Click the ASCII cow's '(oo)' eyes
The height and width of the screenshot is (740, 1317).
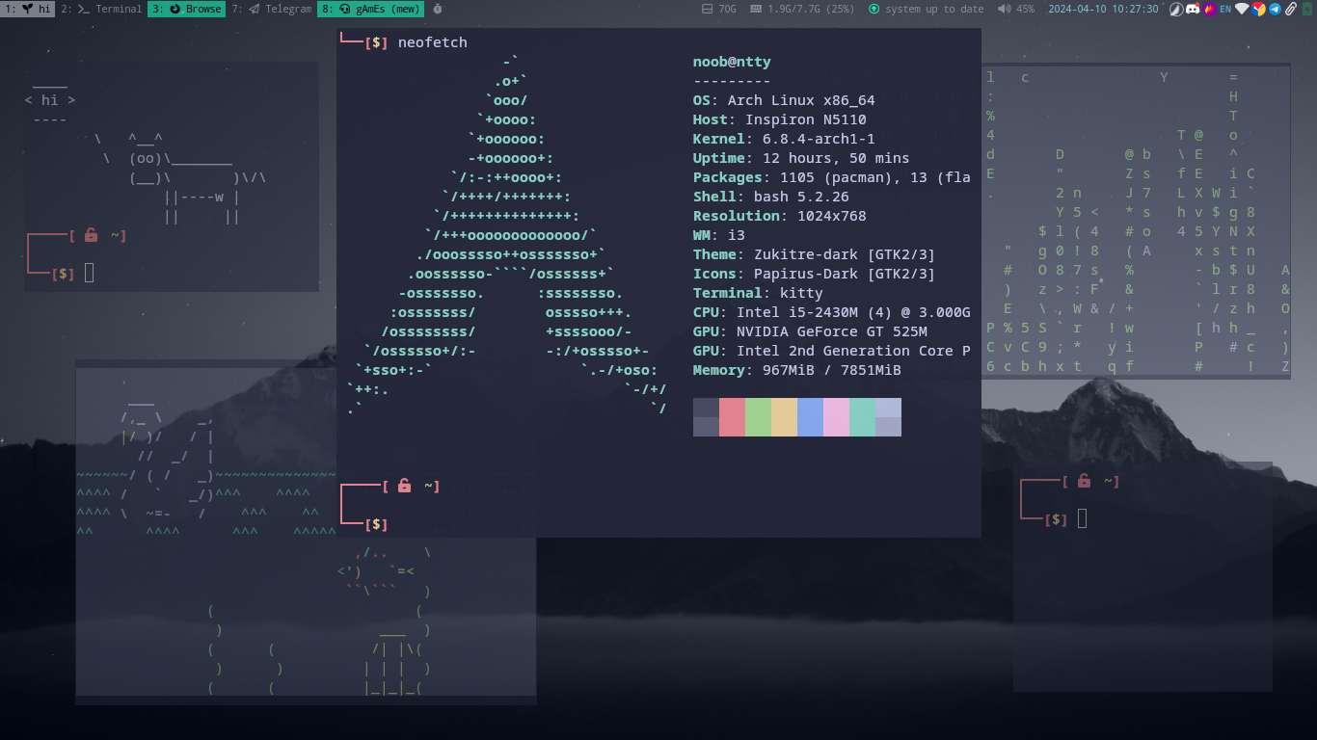146,158
